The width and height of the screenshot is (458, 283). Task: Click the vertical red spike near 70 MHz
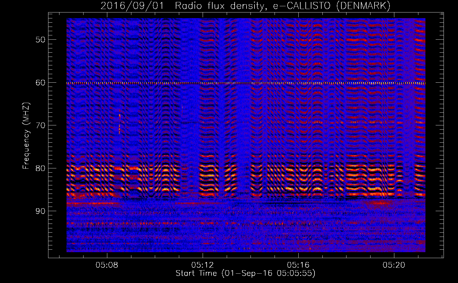click(120, 122)
